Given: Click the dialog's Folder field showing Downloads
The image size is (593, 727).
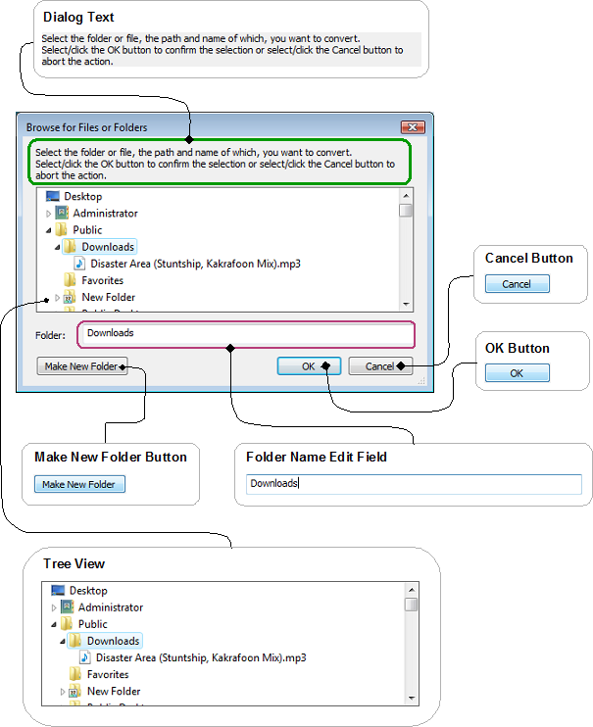Looking at the screenshot, I should [x=246, y=334].
